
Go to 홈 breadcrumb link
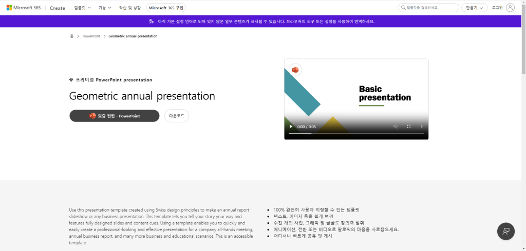point(71,36)
